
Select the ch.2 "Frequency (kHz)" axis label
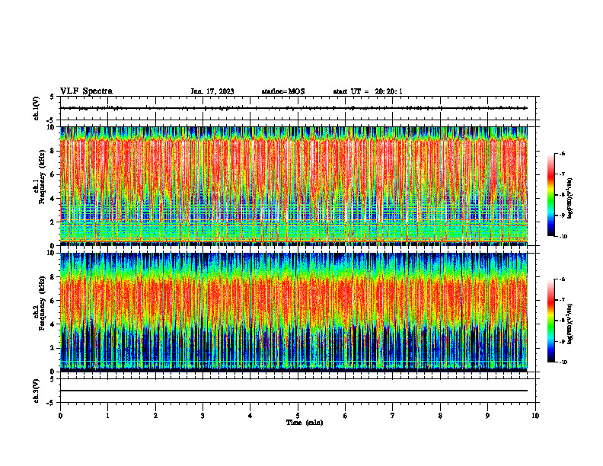[42, 303]
